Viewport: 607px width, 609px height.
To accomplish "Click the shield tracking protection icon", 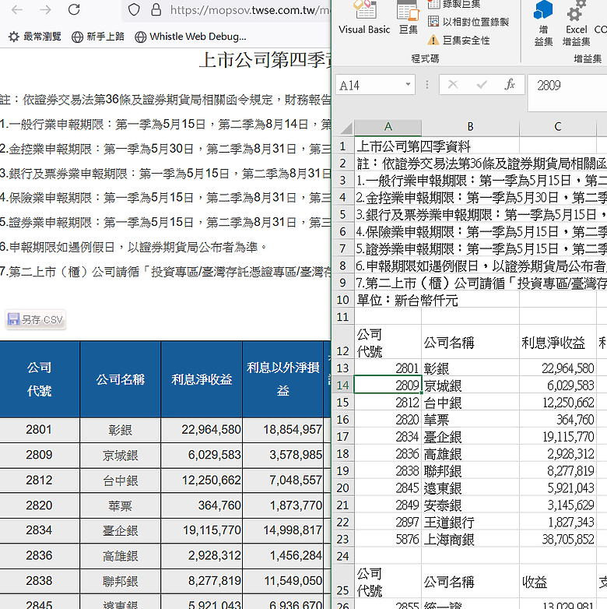I will tap(134, 9).
